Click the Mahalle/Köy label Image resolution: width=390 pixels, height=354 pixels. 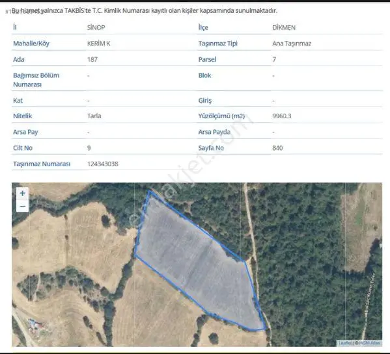point(31,44)
